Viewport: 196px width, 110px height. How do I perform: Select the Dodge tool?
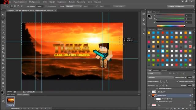pos(3,64)
